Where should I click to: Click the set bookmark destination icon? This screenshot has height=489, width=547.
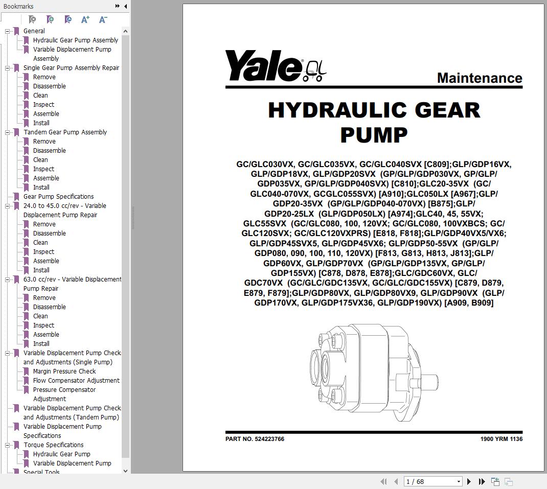[68, 19]
